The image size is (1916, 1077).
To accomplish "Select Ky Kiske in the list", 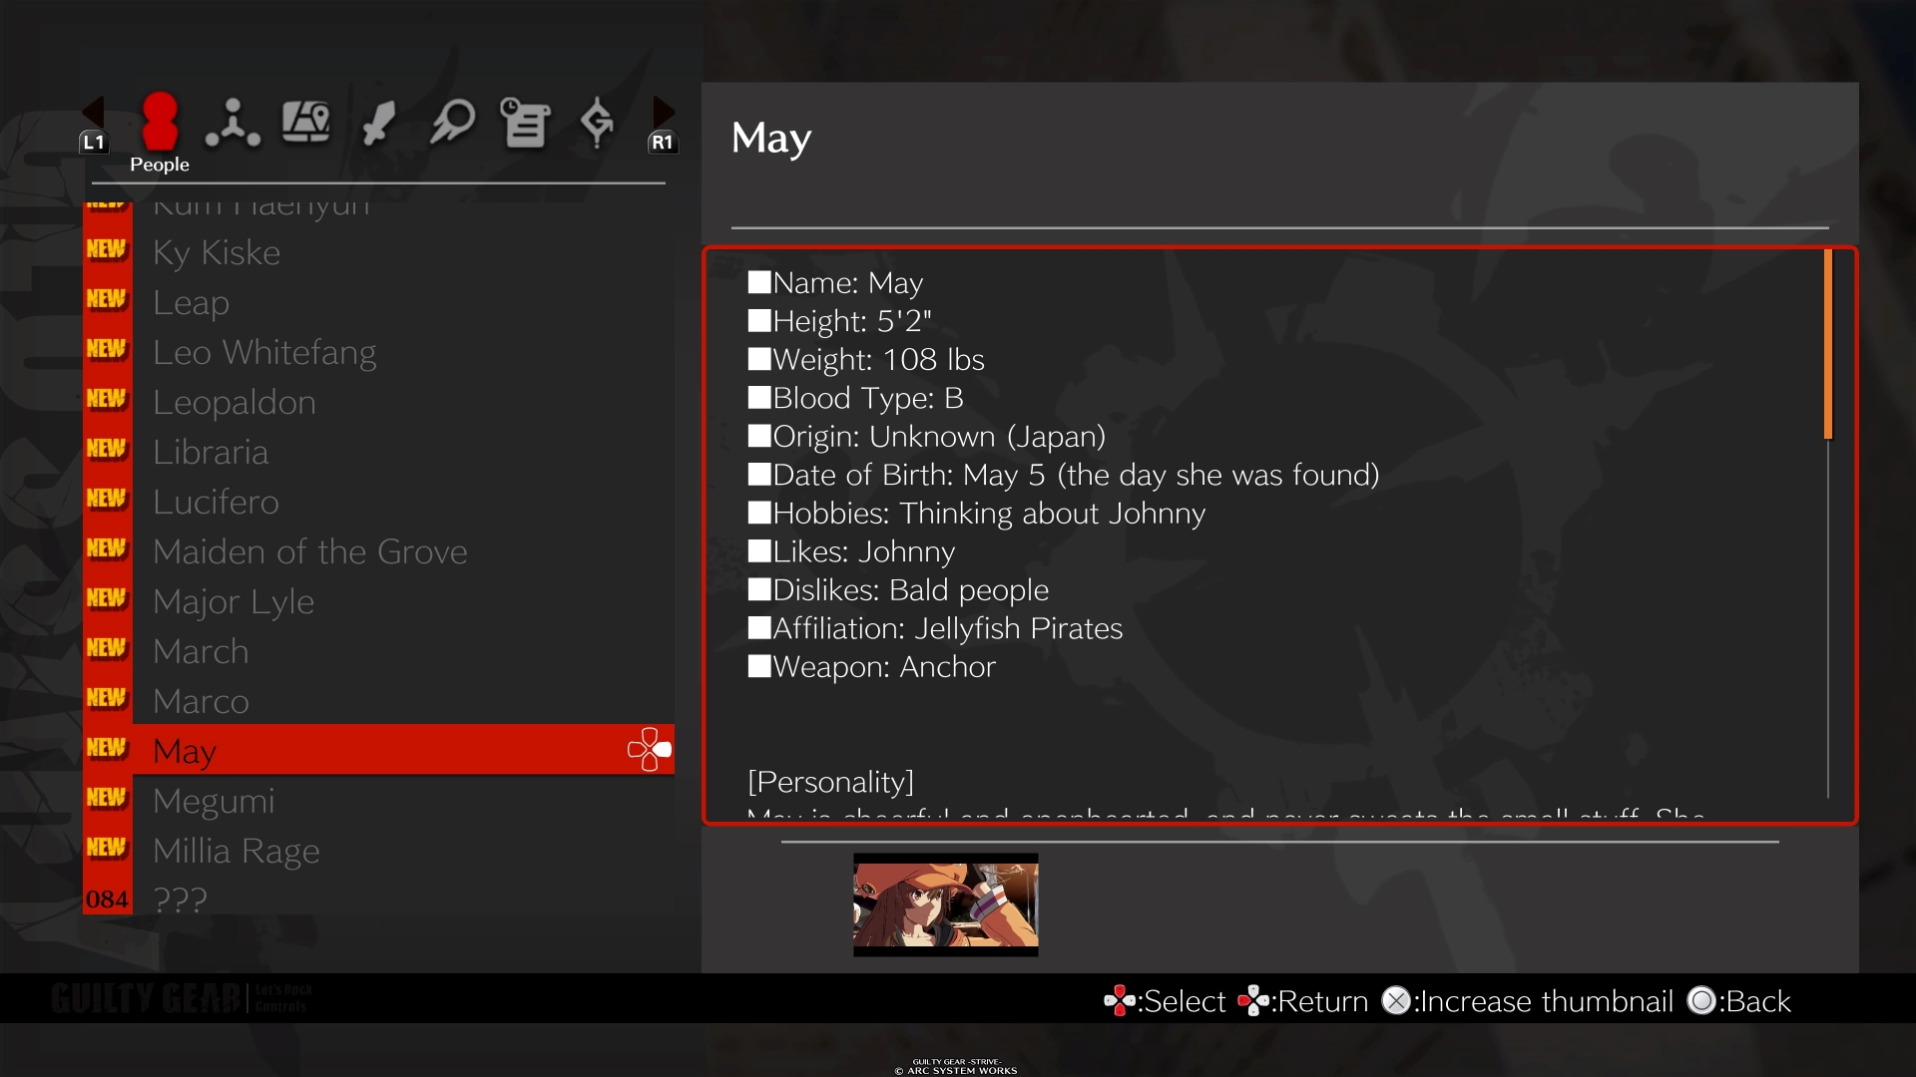I will point(217,252).
